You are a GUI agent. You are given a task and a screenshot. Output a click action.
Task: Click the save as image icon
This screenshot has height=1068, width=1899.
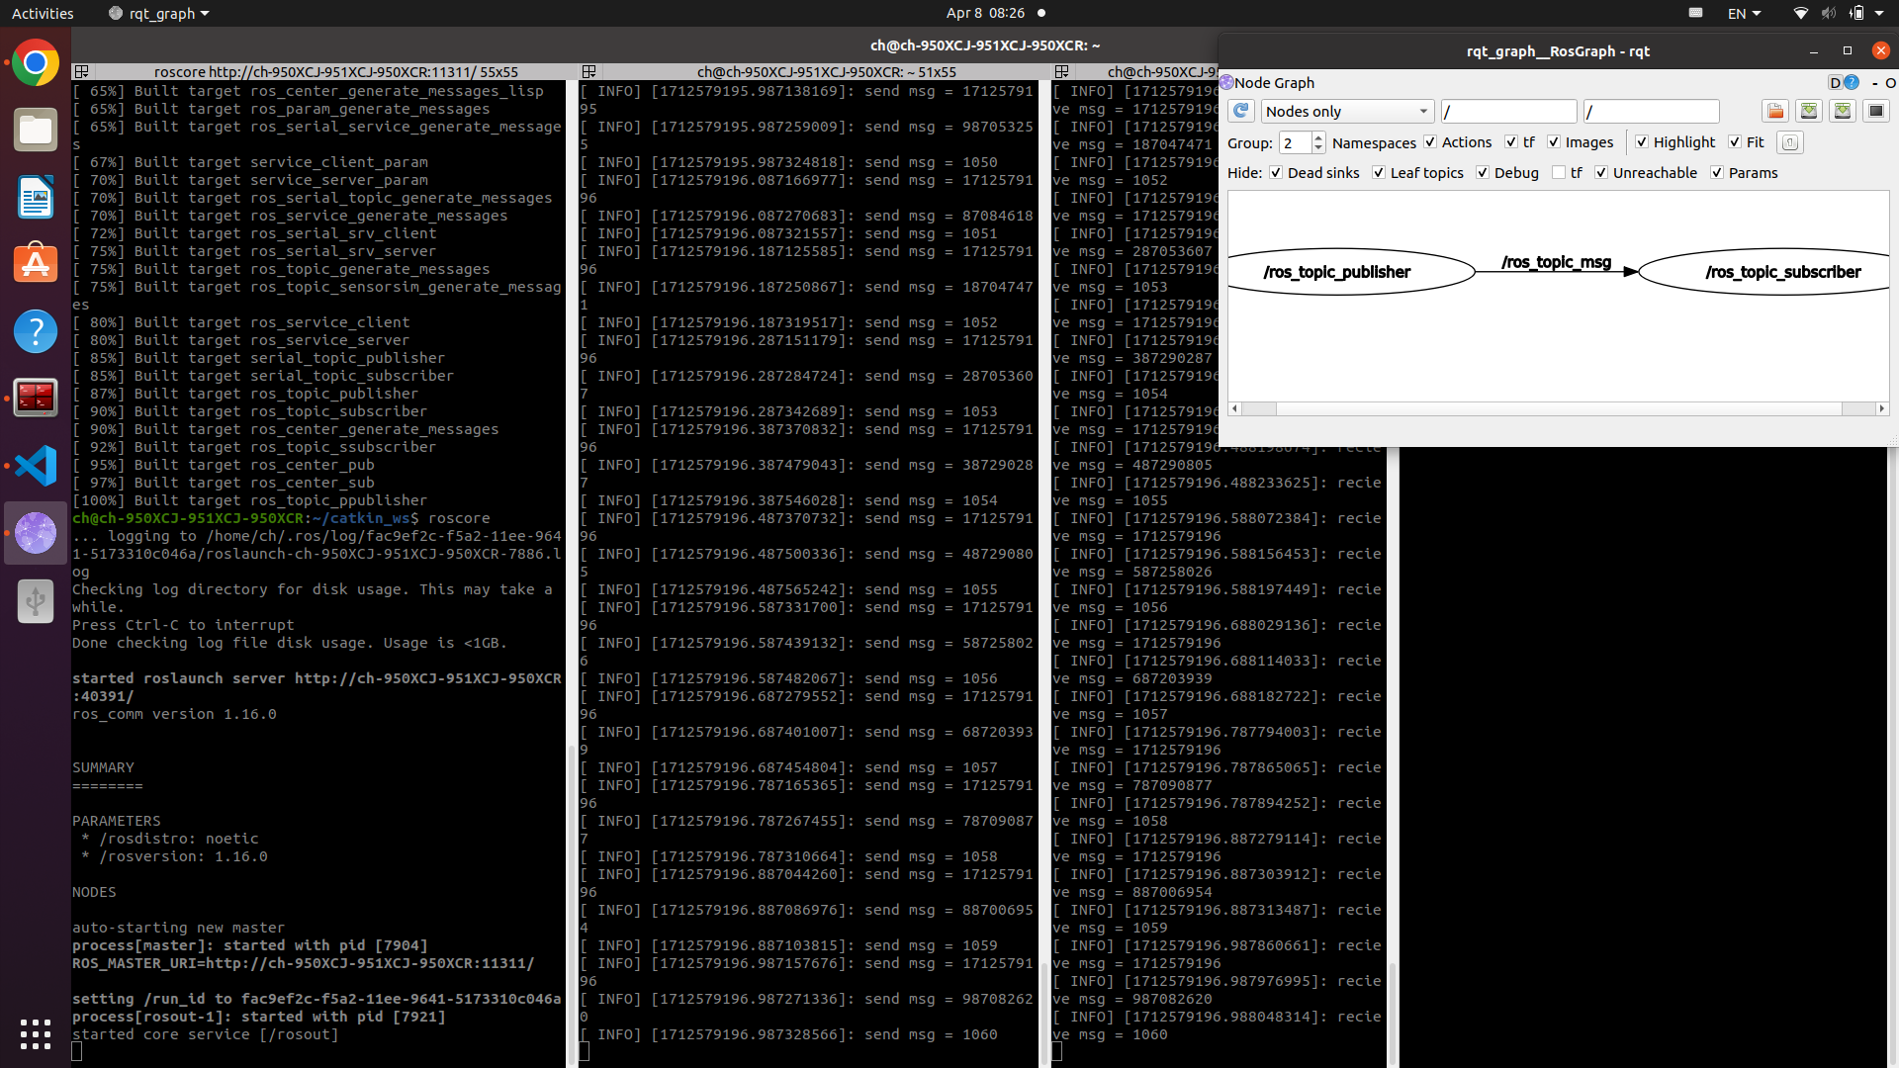(x=1876, y=111)
